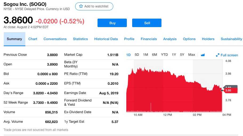Click the Ex-Dividend Date label
Screen dimensions: 243x136
78,112
